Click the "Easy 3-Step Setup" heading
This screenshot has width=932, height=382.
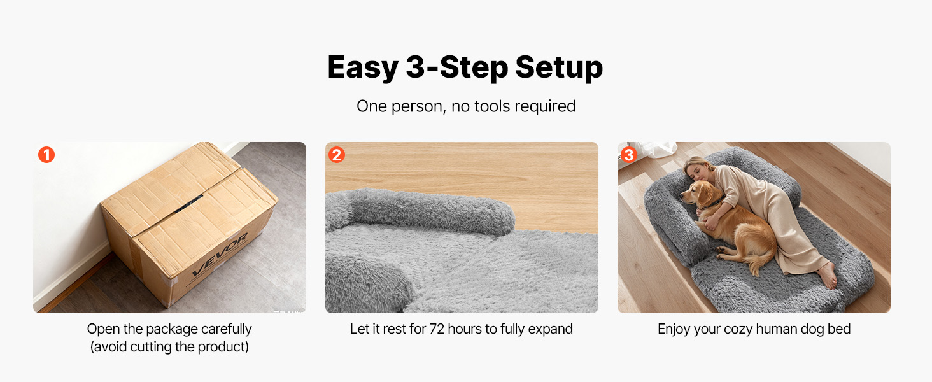(465, 67)
